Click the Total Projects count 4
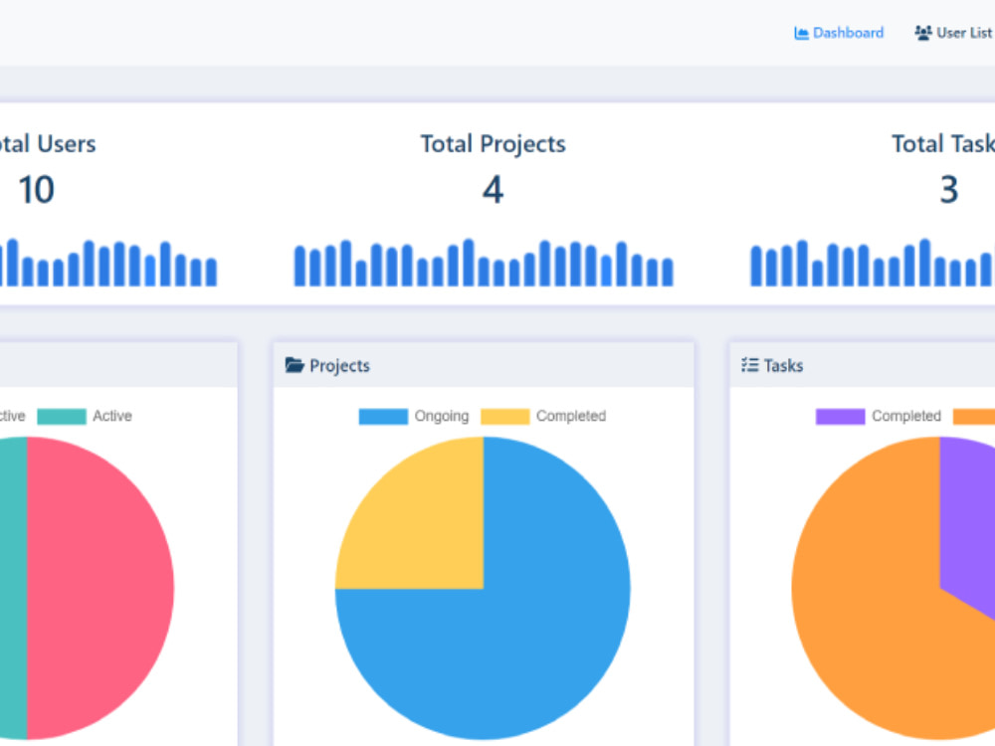995x746 pixels. (x=494, y=190)
